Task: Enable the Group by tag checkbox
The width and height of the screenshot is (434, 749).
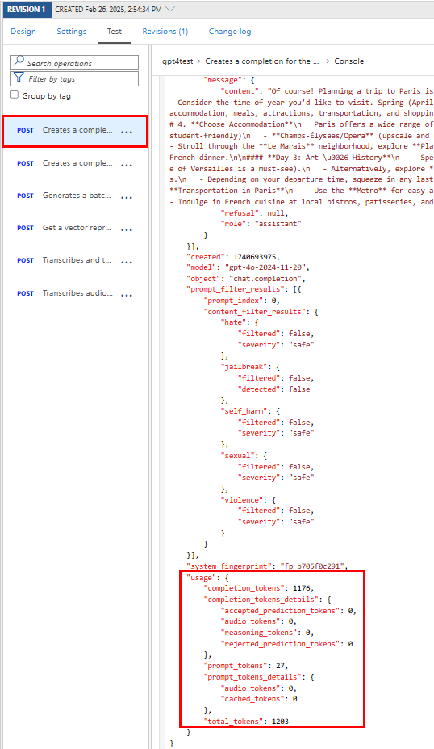Action: 15,95
